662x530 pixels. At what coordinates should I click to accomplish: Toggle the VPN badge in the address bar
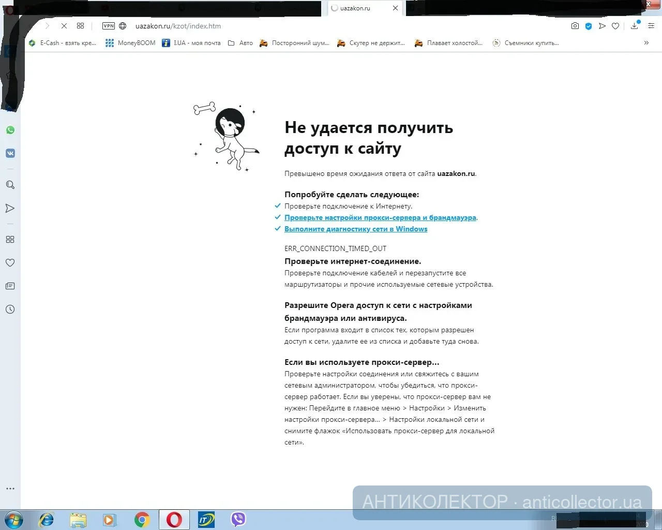pyautogui.click(x=109, y=26)
